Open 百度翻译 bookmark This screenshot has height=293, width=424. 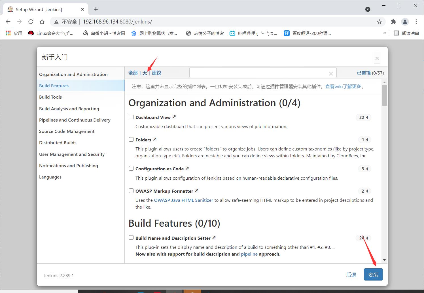pyautogui.click(x=308, y=33)
